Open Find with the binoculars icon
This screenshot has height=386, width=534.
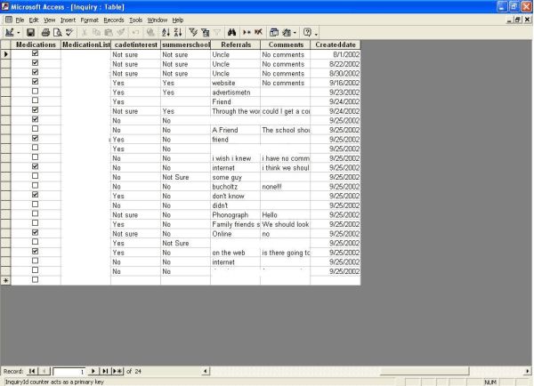point(232,32)
